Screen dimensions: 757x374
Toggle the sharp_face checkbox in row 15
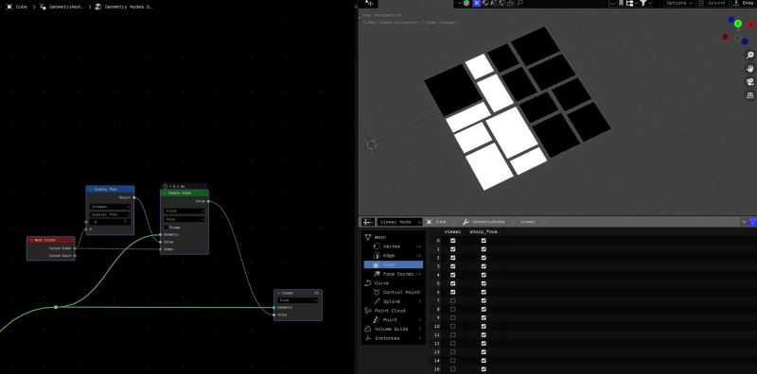484,369
